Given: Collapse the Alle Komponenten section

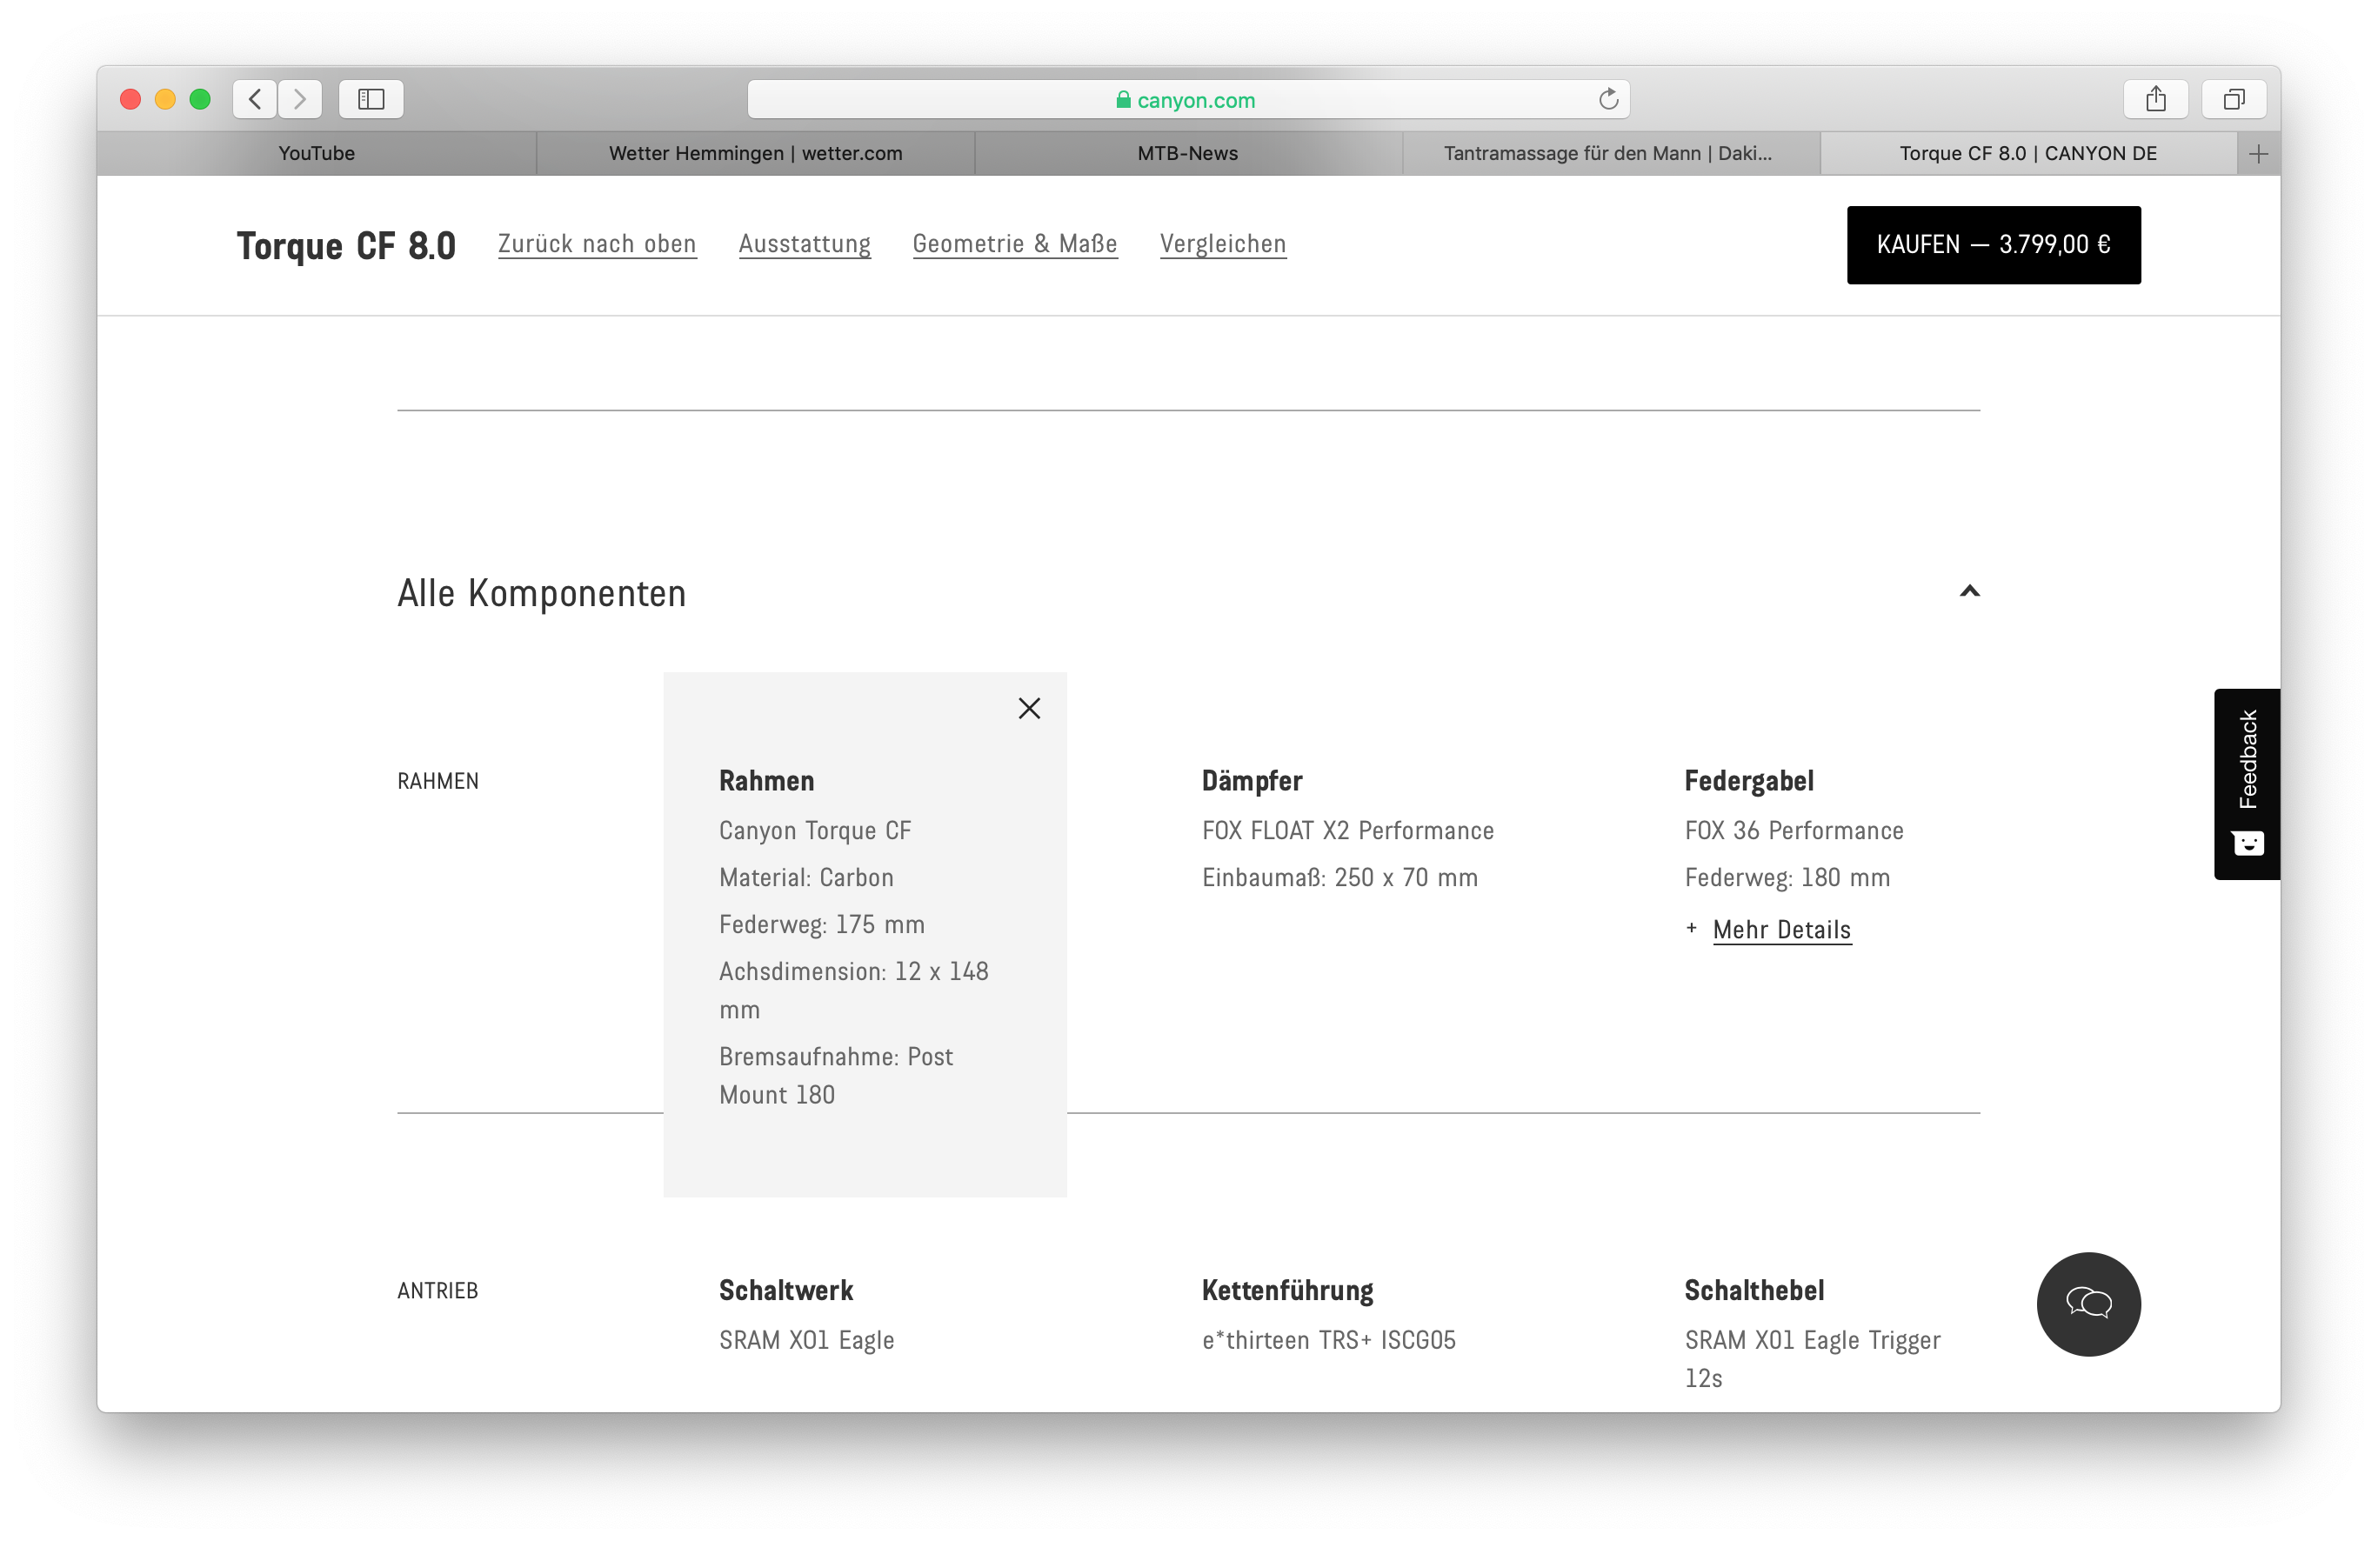Looking at the screenshot, I should pos(1968,591).
